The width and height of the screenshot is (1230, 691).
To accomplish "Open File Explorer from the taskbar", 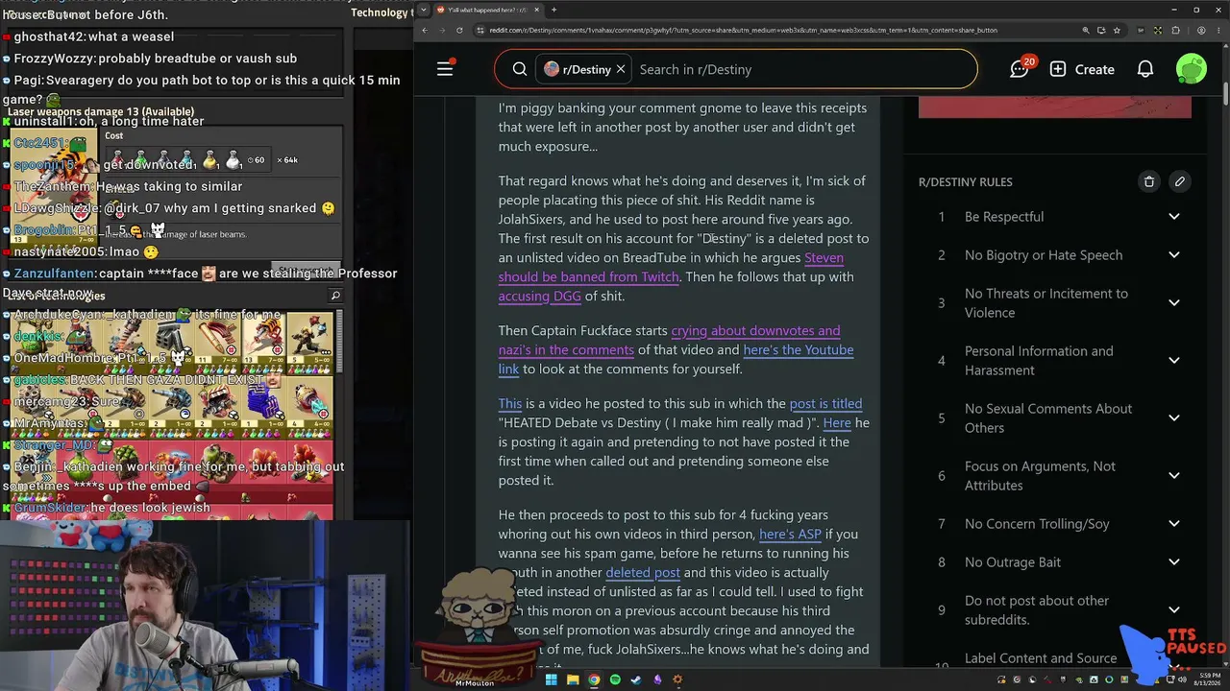I will pyautogui.click(x=573, y=680).
